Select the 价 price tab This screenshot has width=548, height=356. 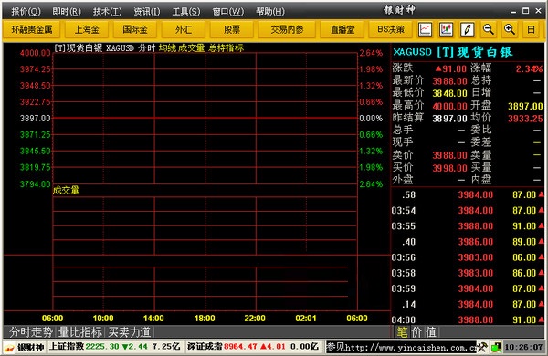[416, 332]
